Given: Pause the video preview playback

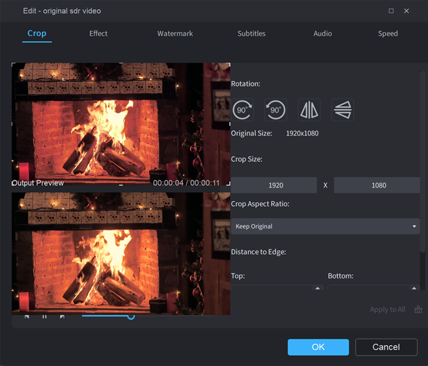Looking at the screenshot, I should [x=44, y=317].
